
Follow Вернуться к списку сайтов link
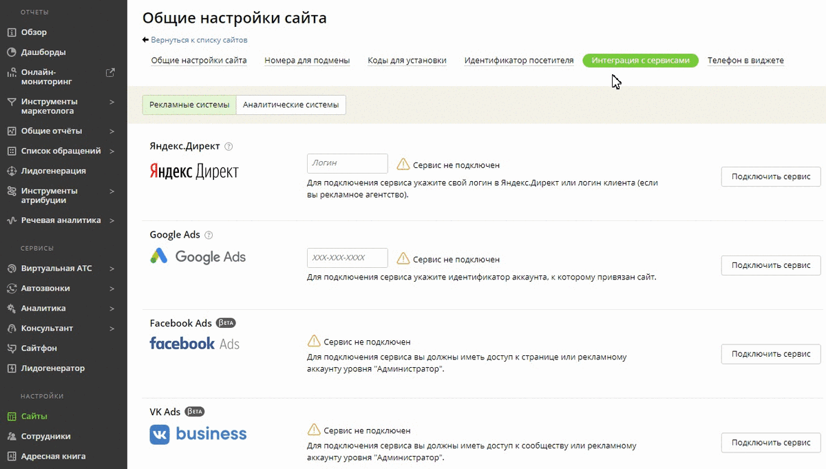point(199,40)
